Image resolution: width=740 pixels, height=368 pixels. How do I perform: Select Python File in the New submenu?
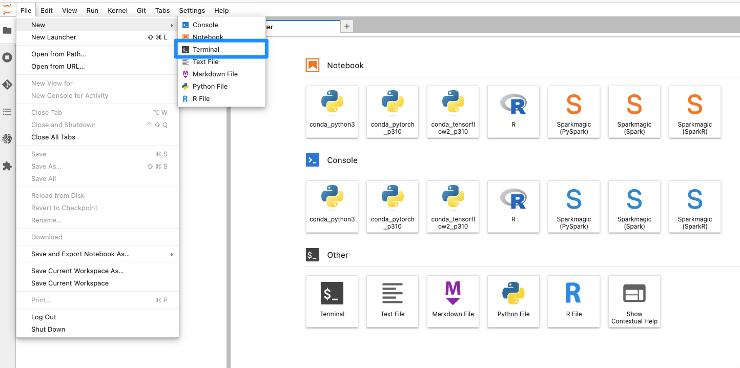(221, 86)
